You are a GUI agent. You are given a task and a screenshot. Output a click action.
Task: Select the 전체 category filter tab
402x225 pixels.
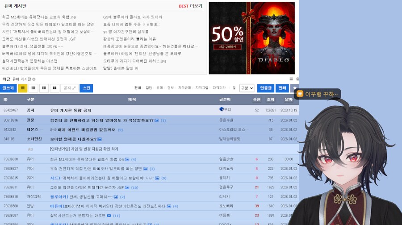point(138,88)
